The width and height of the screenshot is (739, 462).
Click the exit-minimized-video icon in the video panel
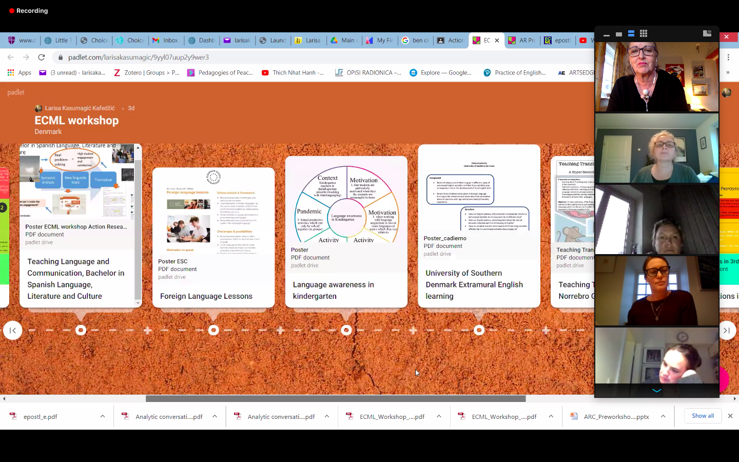pos(707,33)
